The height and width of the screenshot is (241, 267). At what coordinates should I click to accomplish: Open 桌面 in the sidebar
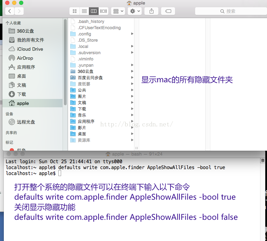[x=32, y=76]
